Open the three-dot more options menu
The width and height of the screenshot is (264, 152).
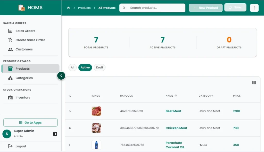coord(254,8)
